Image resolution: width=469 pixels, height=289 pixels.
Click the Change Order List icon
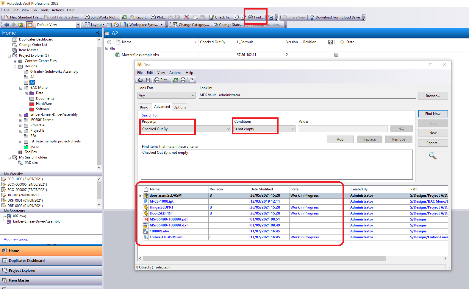pyautogui.click(x=15, y=45)
